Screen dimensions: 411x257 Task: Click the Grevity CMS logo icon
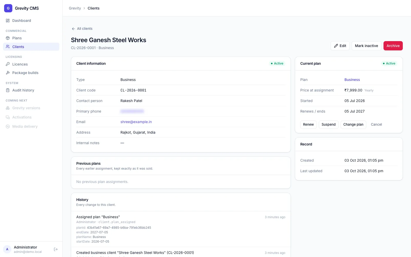(8, 8)
